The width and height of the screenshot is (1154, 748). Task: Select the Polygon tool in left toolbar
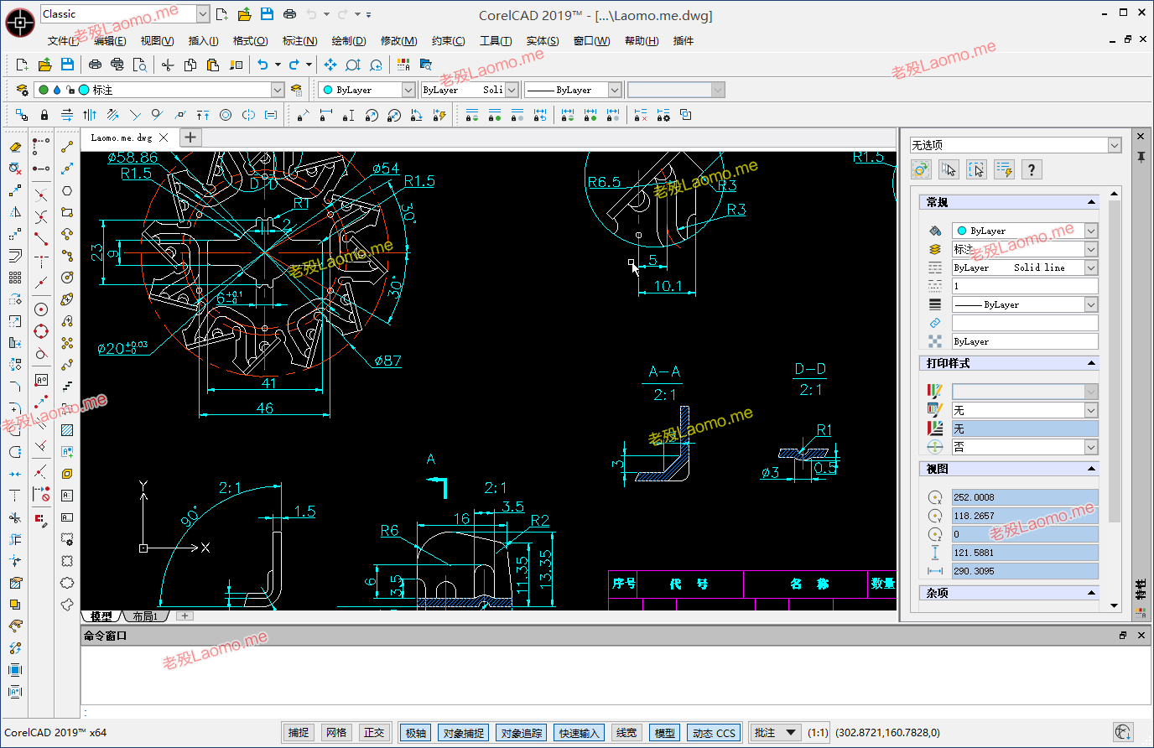tap(67, 190)
